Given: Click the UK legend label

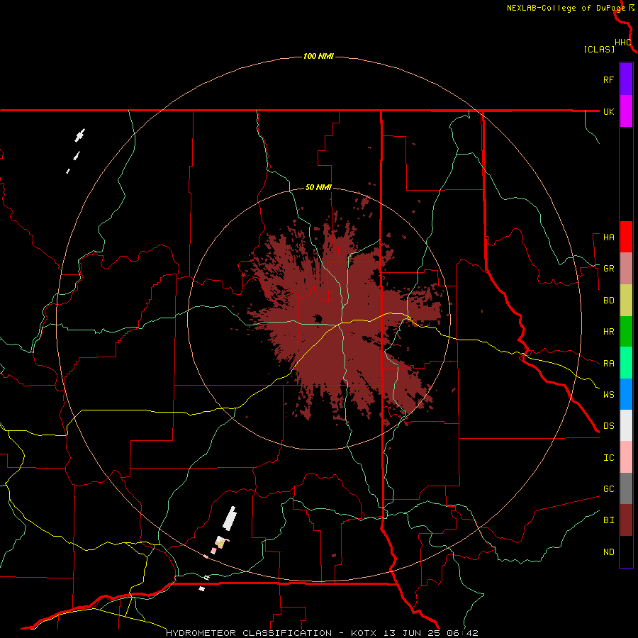Looking at the screenshot, I should point(608,112).
